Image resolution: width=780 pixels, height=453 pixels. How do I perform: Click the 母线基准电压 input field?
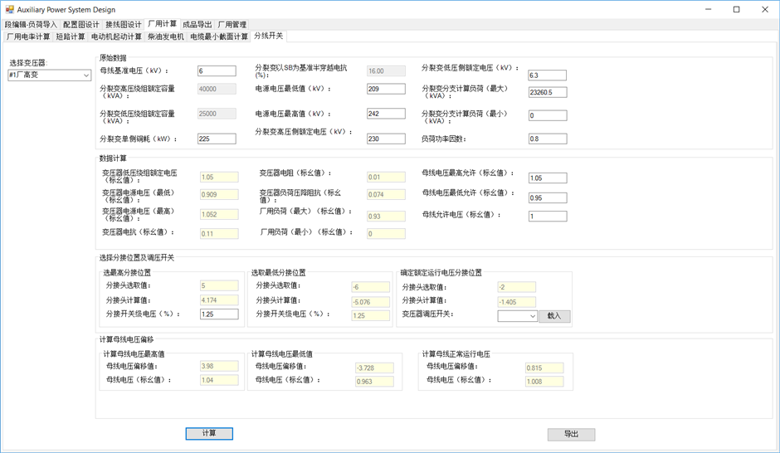tap(217, 71)
